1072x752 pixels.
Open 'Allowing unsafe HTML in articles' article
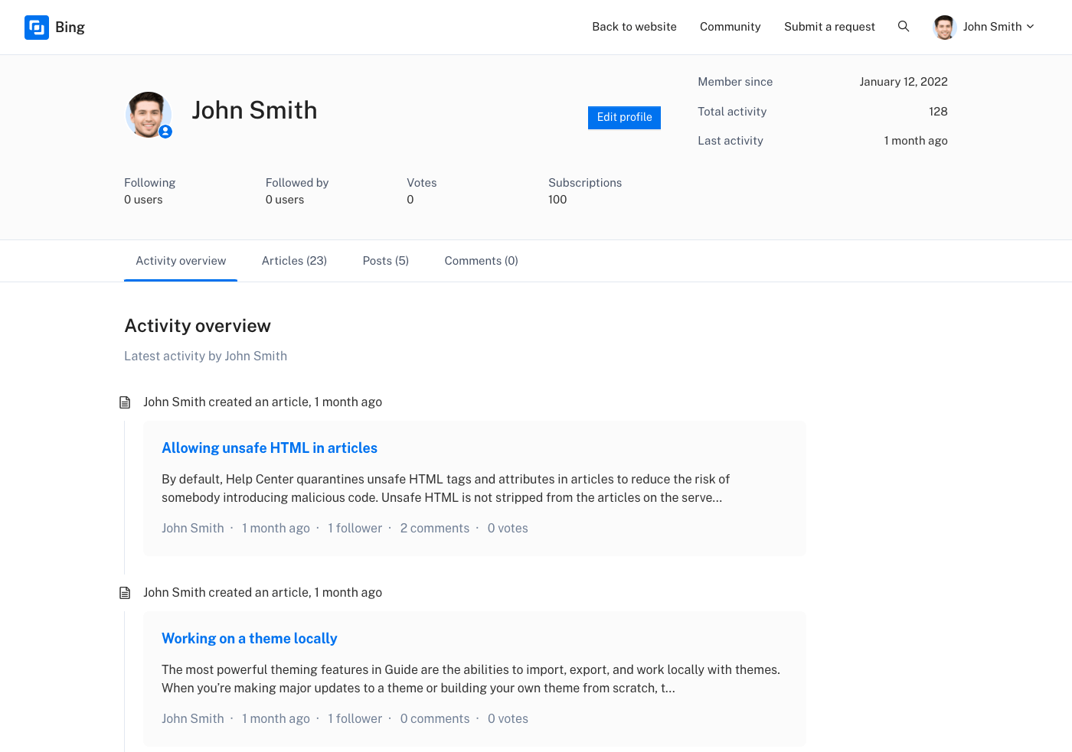point(270,448)
